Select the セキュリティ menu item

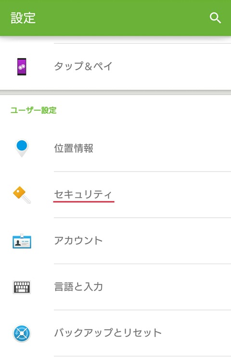[115, 195]
